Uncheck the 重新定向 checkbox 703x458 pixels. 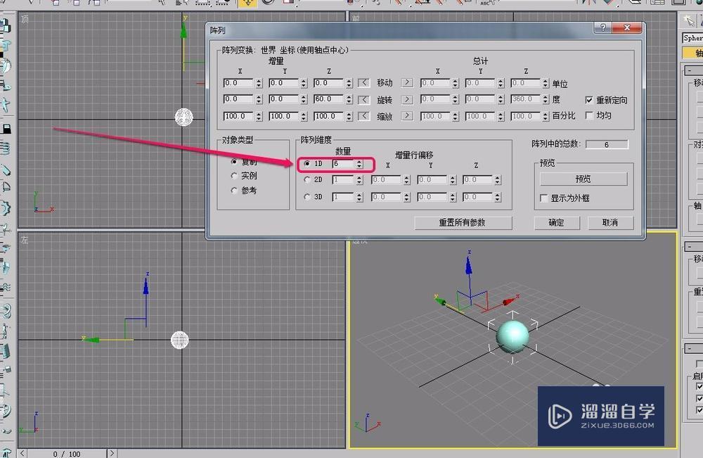point(589,99)
